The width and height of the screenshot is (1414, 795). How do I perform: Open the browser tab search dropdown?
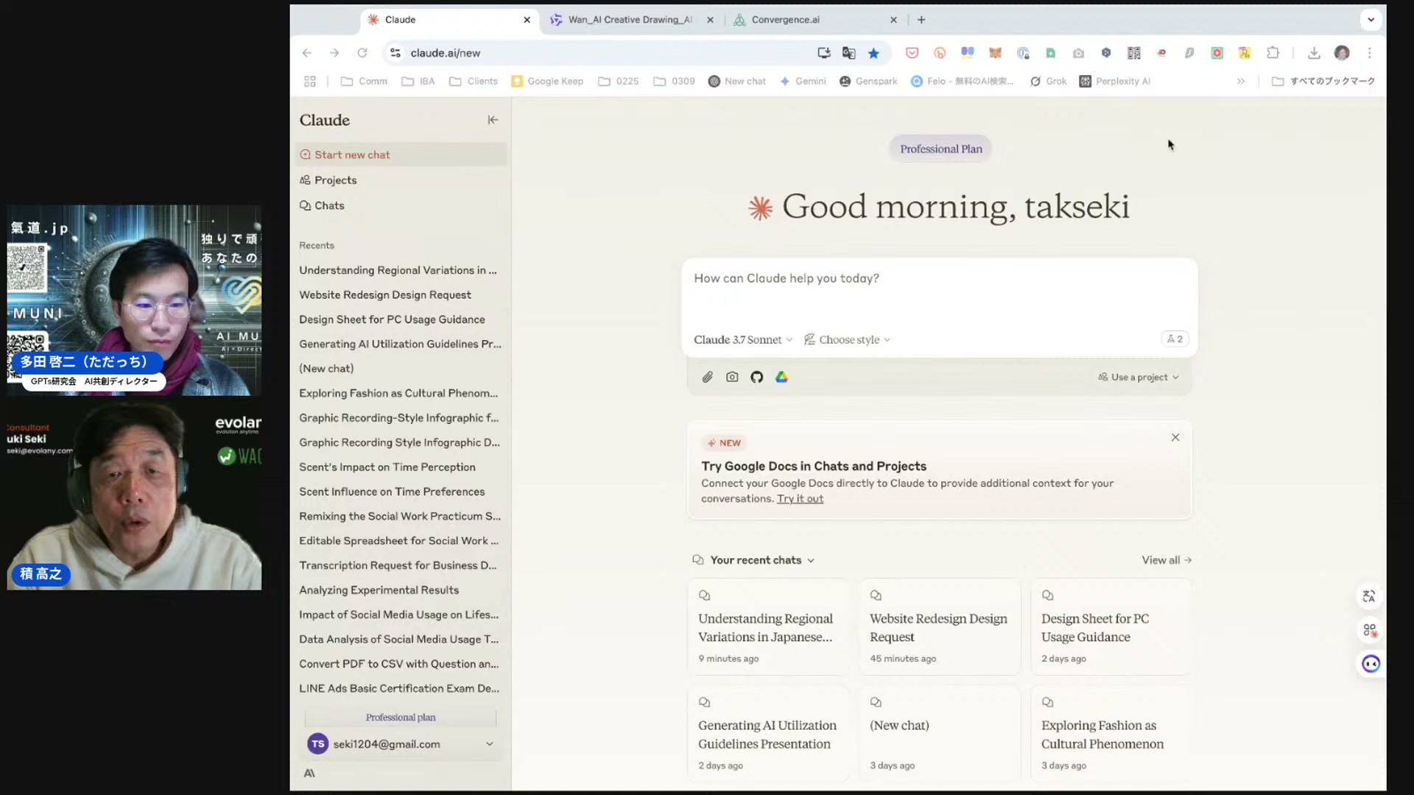[1371, 20]
